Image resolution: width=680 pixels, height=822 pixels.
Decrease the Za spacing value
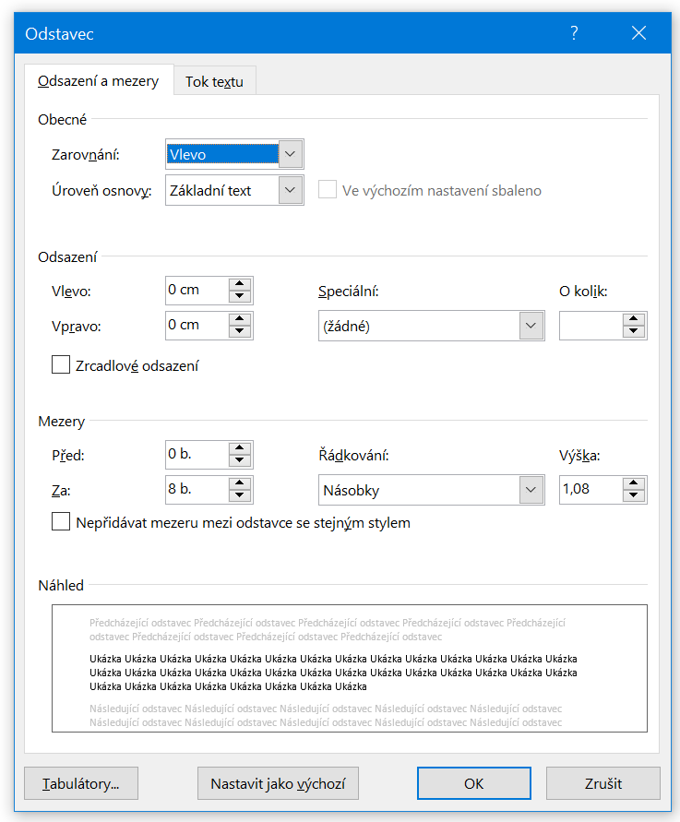click(240, 495)
